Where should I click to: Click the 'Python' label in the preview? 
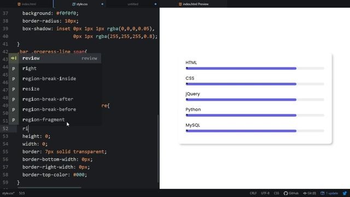[x=193, y=109]
